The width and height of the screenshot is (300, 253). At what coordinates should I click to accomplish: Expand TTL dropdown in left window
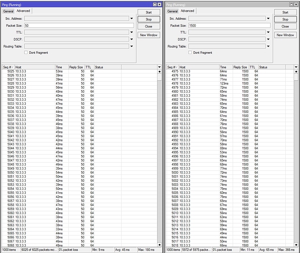132,32
